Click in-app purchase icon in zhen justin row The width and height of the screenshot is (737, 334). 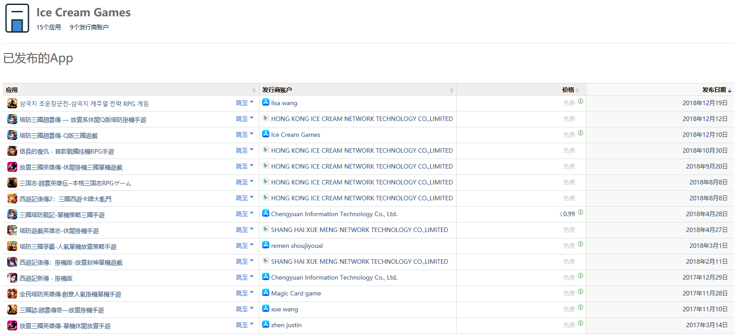[x=581, y=323]
